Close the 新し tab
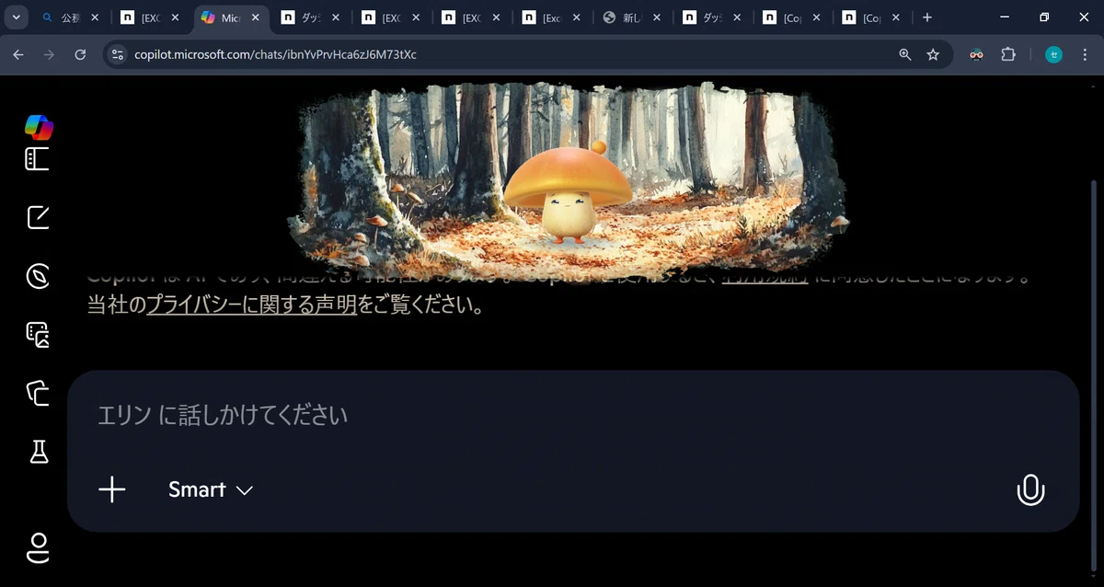 (x=658, y=17)
